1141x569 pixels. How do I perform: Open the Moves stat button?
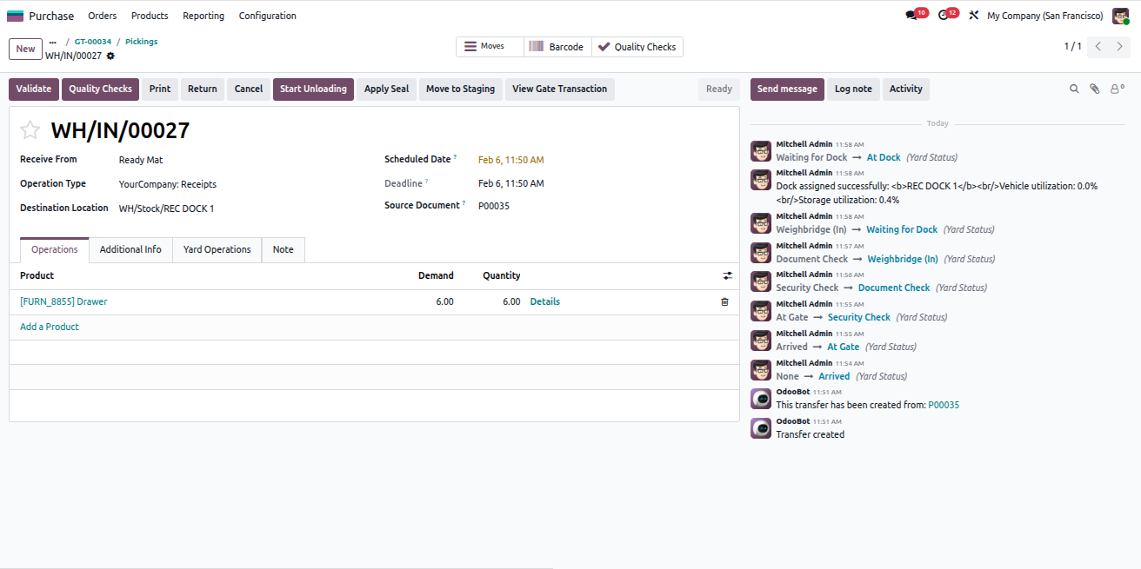[x=490, y=47]
